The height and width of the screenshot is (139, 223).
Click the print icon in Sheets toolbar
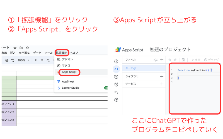pyautogui.click(x=7, y=60)
